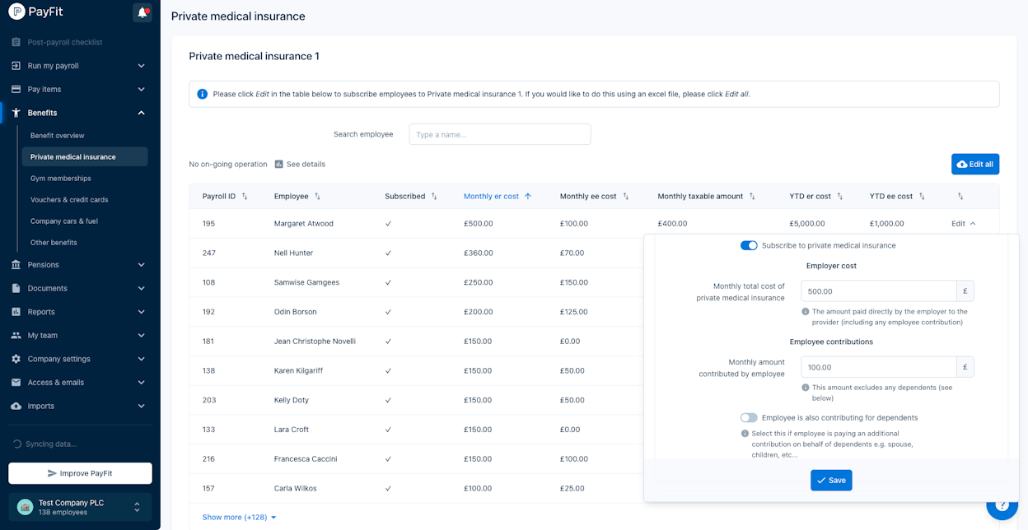This screenshot has height=530, width=1028.
Task: Click the Monthly er cost sort arrow
Action: pyautogui.click(x=528, y=197)
